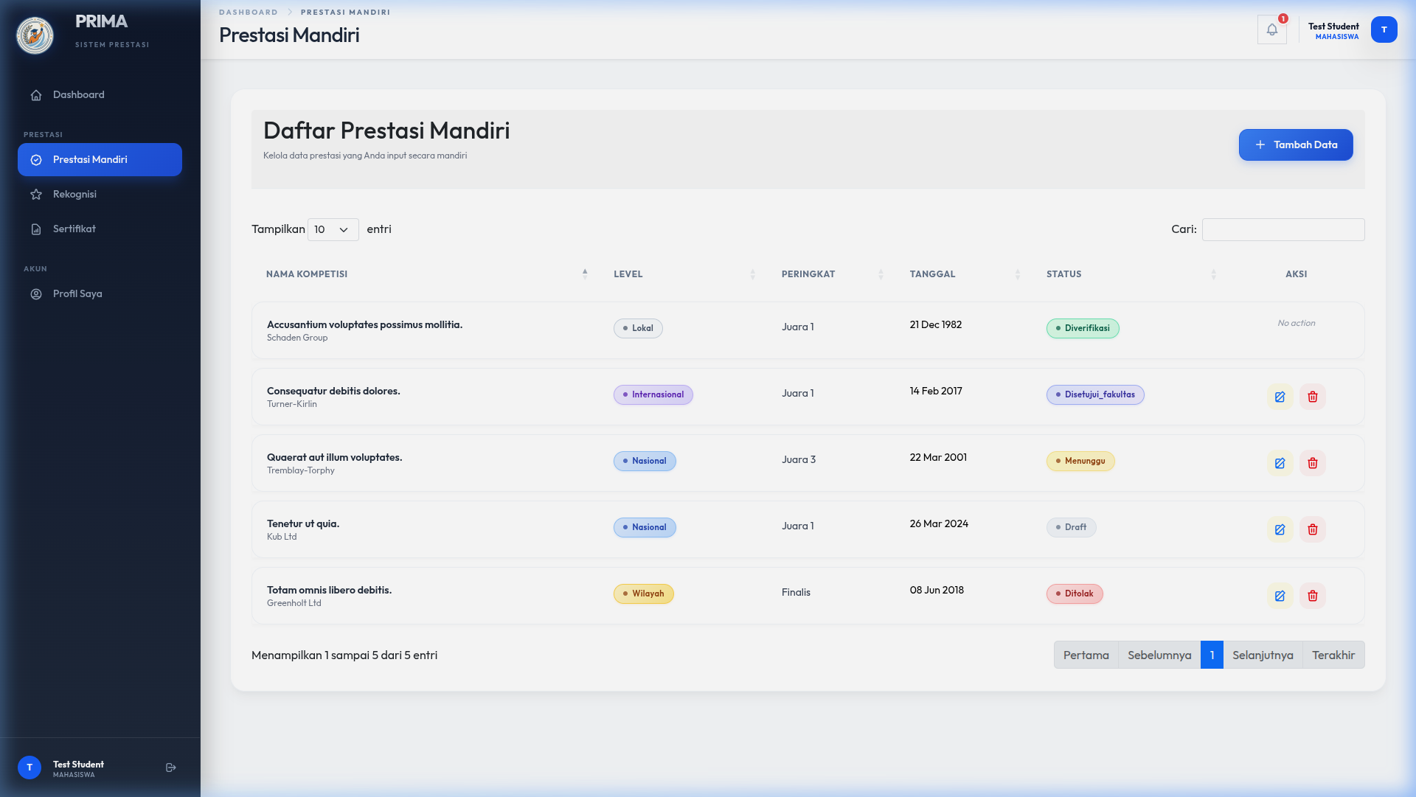Focus the Cari search field
This screenshot has height=797, width=1416.
pos(1283,229)
